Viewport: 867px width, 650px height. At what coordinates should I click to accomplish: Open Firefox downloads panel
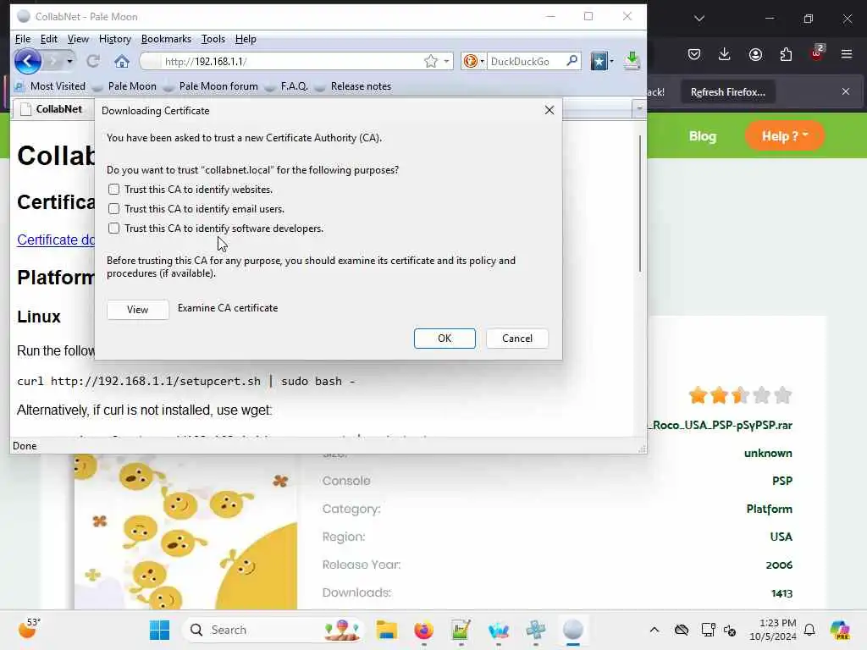coord(725,54)
